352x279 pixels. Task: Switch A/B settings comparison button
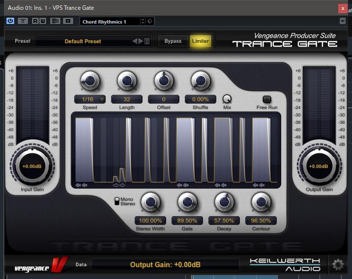(55, 21)
